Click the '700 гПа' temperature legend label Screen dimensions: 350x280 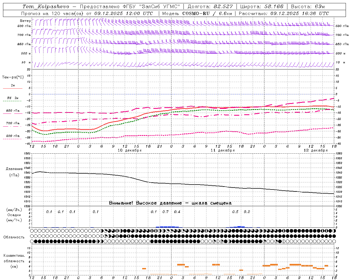13,123
